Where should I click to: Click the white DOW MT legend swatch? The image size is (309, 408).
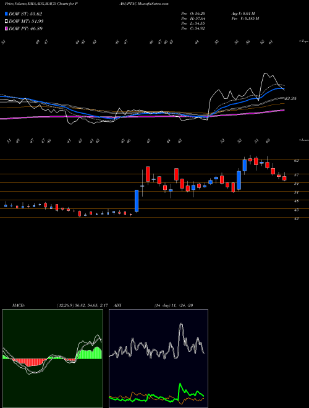tap(7, 22)
